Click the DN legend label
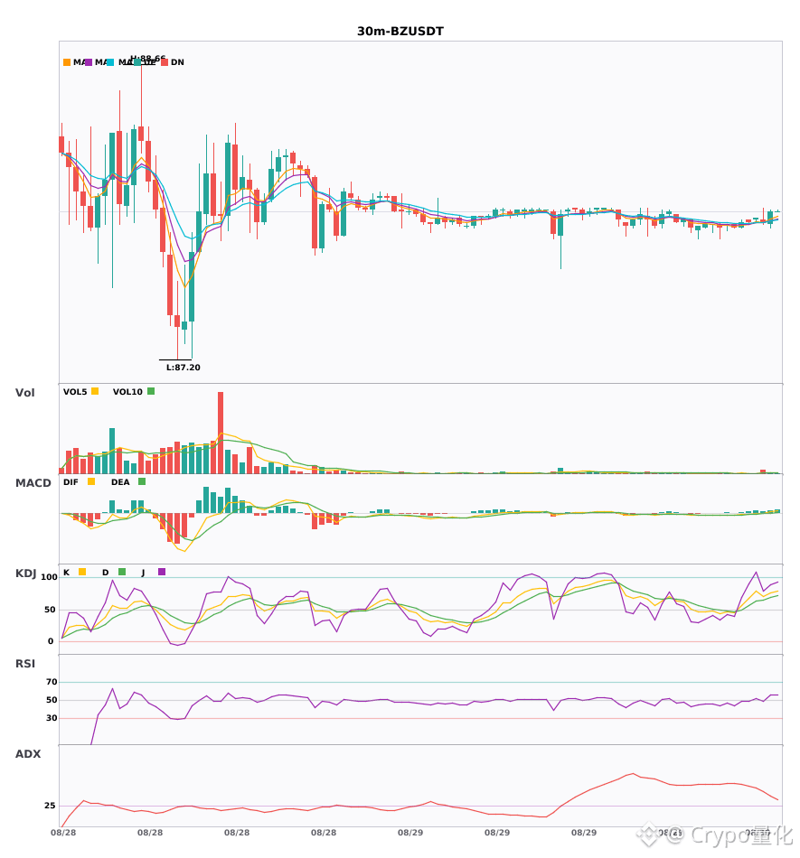Viewport: 800px width, 858px height. [x=177, y=62]
